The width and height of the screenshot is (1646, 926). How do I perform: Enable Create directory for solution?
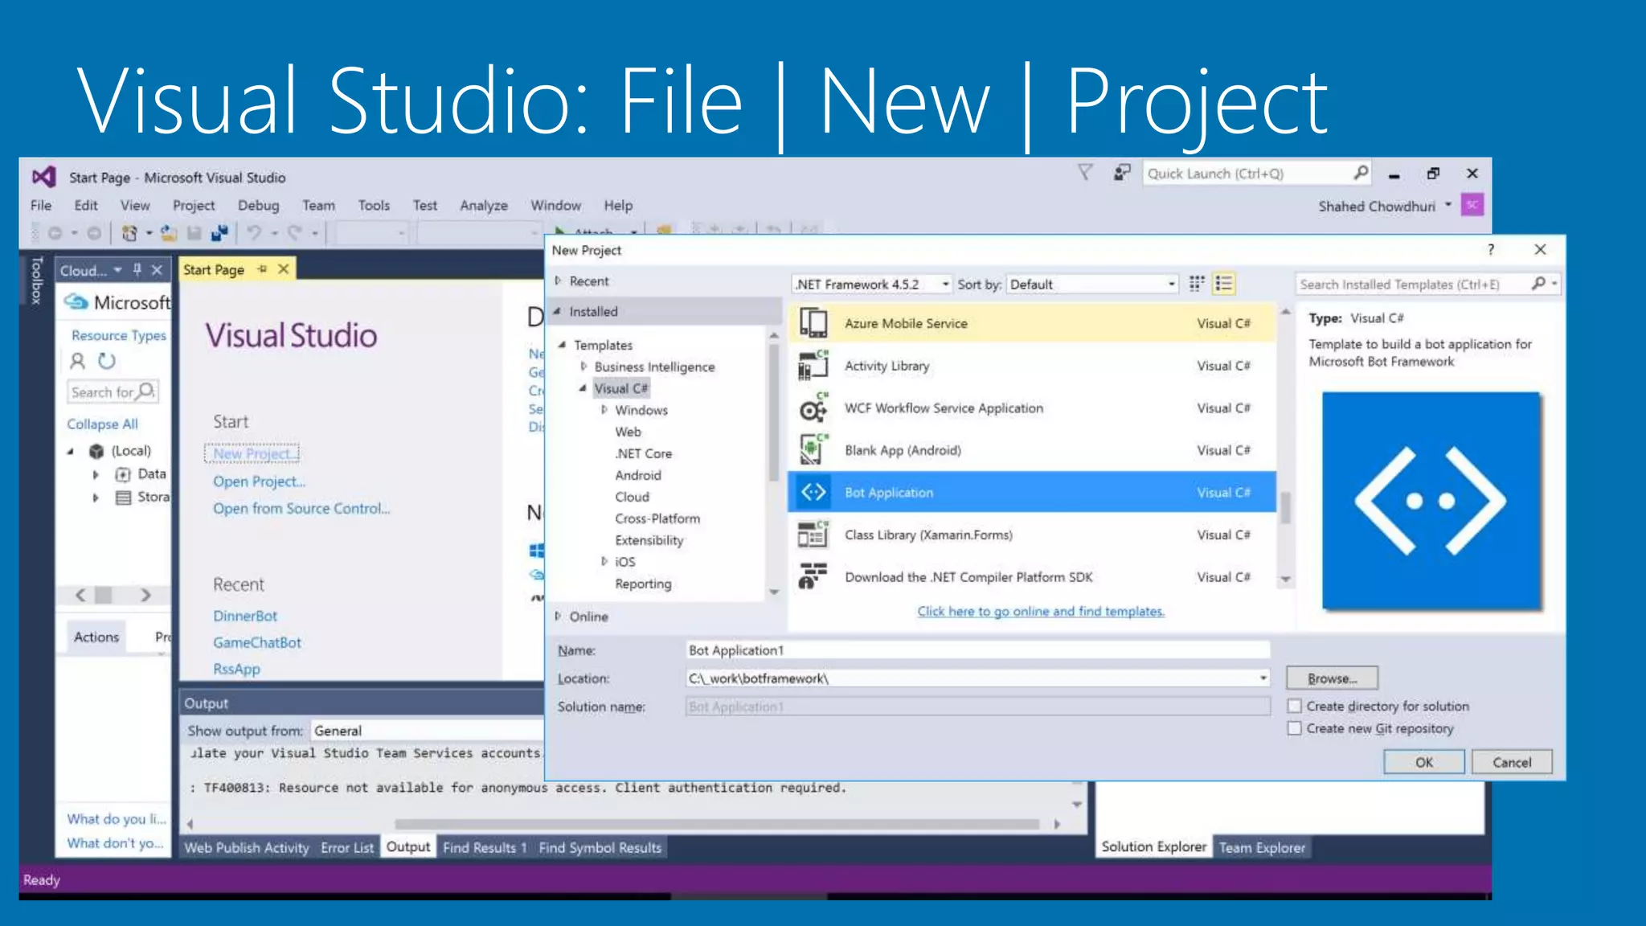(1295, 706)
